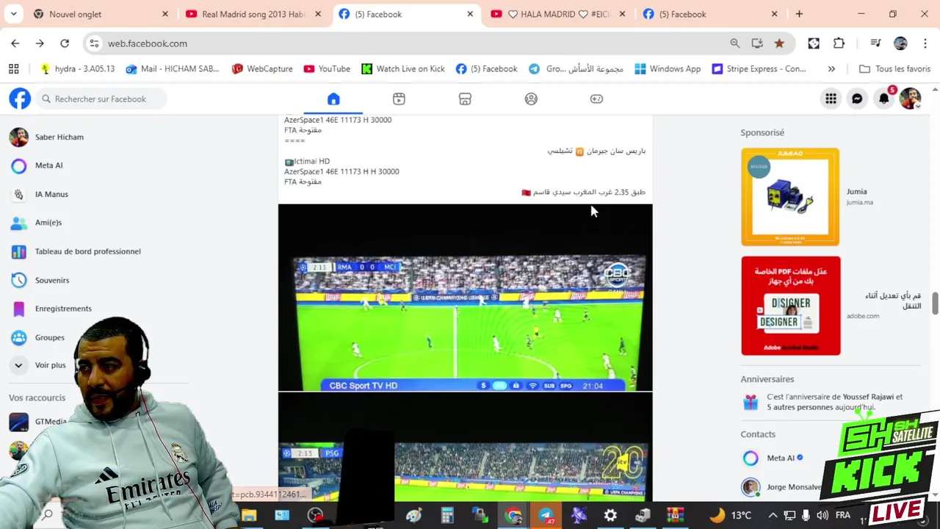
Task: Open notifications bell with 5 badge
Action: click(884, 98)
